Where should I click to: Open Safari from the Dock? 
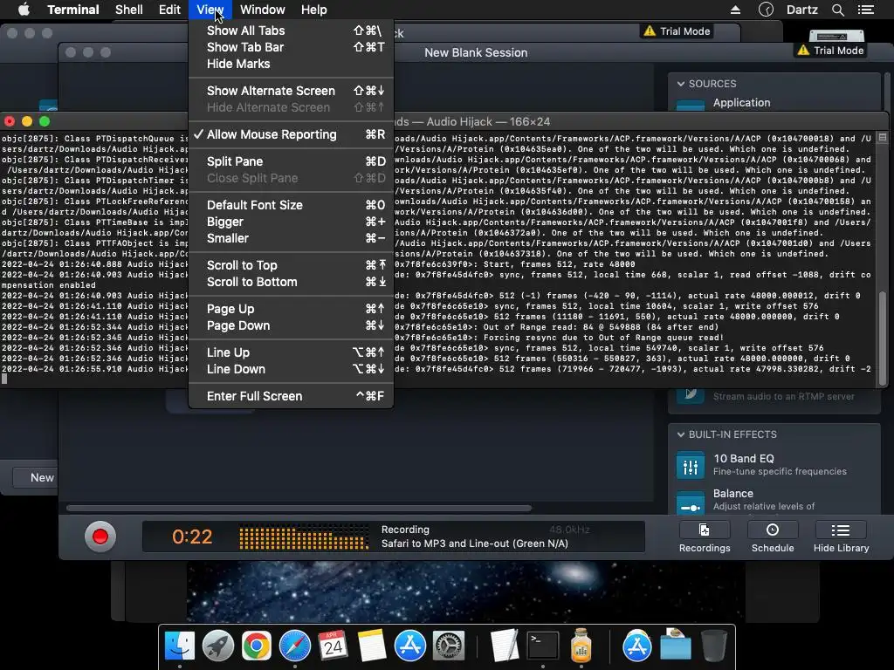[295, 646]
